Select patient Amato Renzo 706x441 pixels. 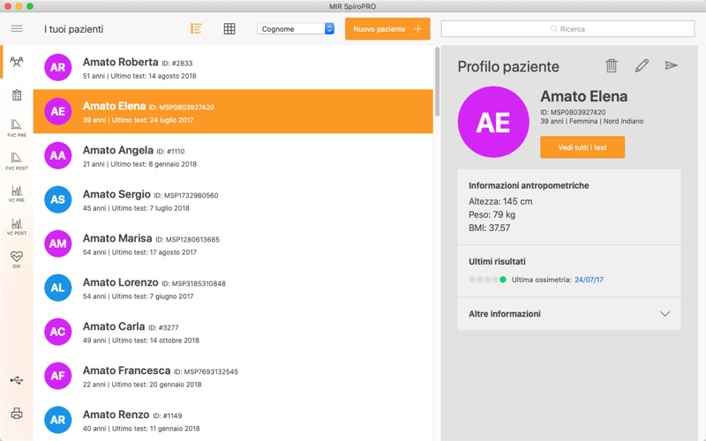(233, 420)
